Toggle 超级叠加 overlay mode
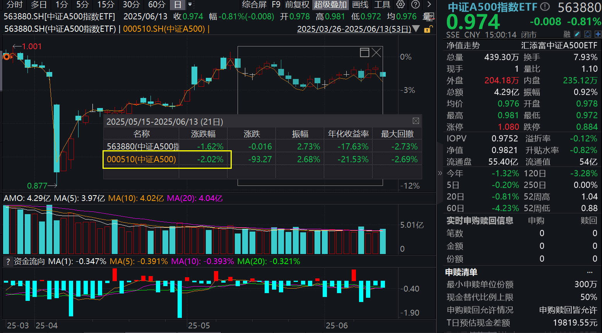602x333 pixels. (330, 5)
